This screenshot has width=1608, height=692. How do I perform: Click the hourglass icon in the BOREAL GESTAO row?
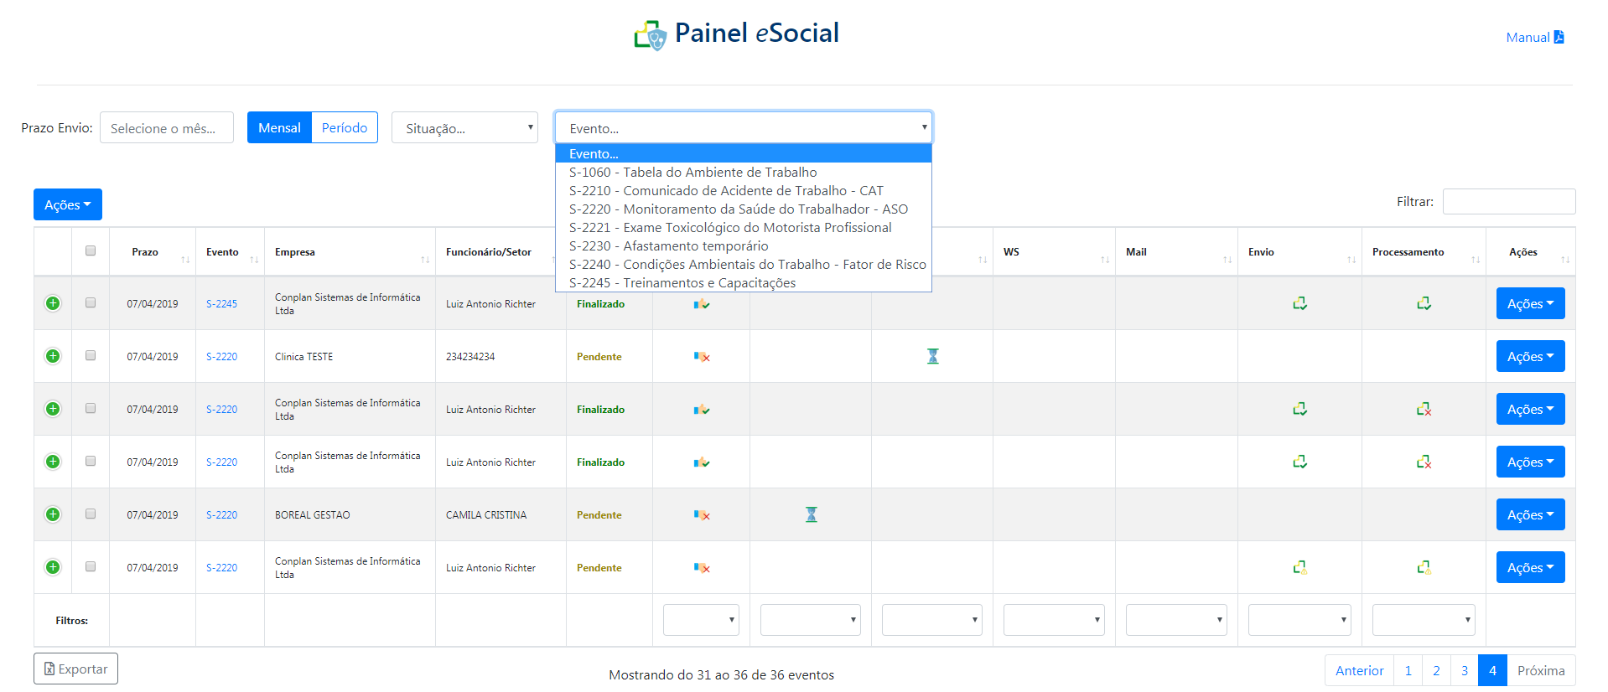point(811,514)
